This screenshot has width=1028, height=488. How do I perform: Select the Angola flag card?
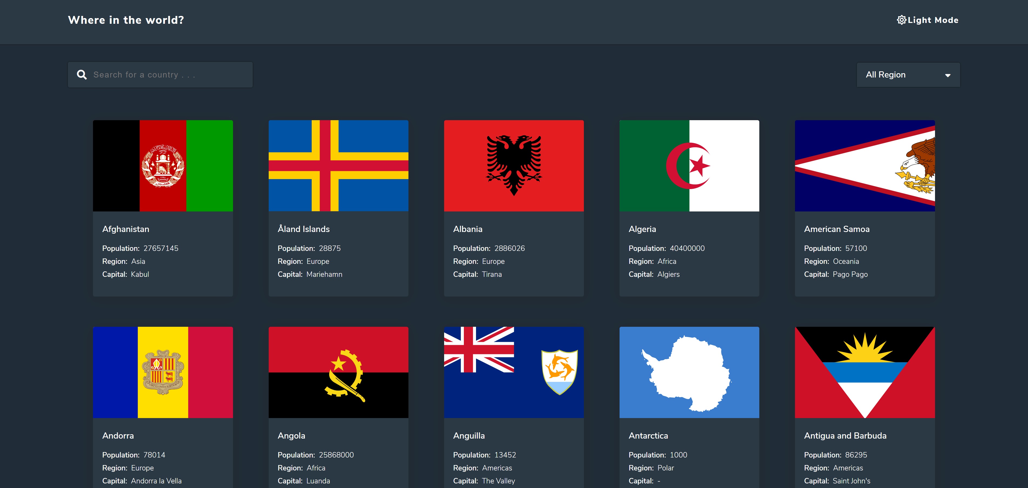point(338,372)
